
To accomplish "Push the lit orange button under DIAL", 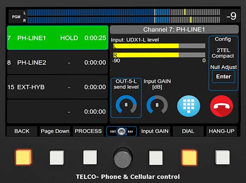I will coord(189,157).
